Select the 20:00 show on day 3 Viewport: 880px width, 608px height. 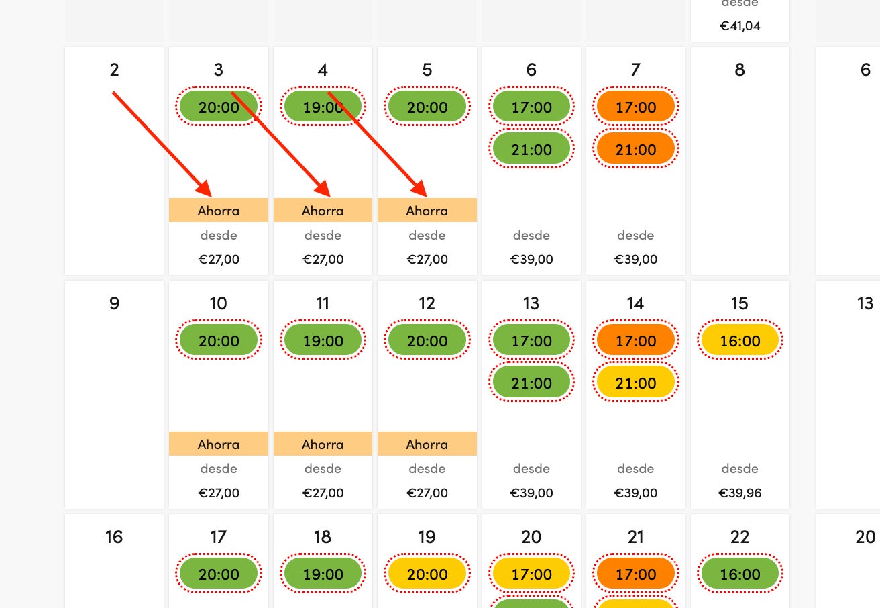(x=219, y=107)
